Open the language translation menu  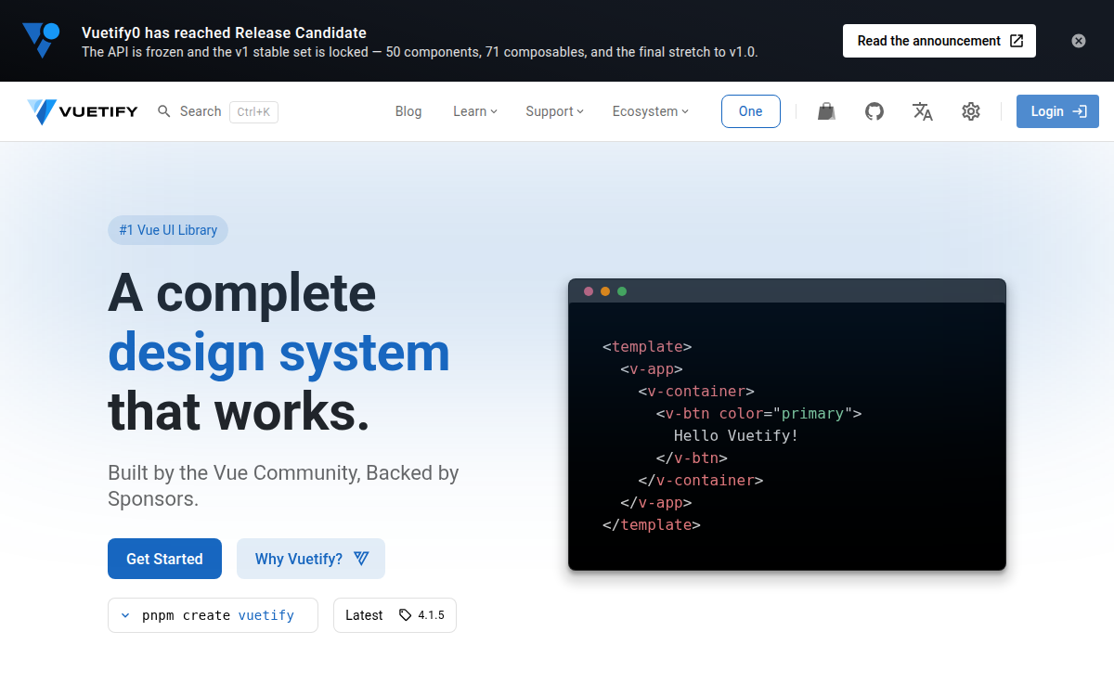[x=923, y=111]
